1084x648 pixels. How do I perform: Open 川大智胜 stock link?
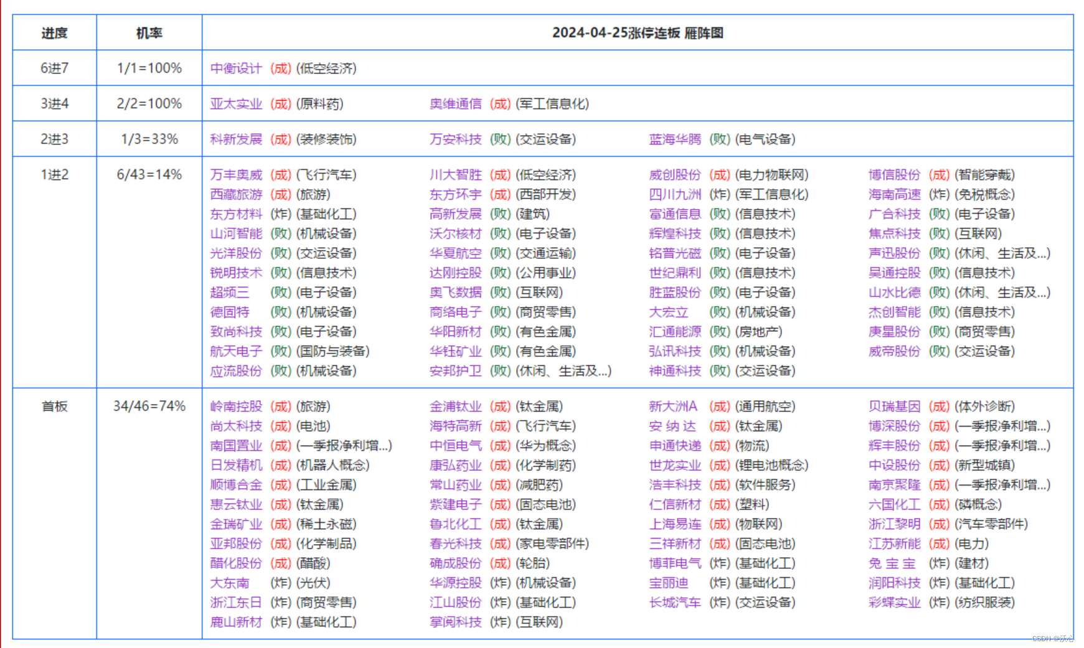click(x=456, y=175)
